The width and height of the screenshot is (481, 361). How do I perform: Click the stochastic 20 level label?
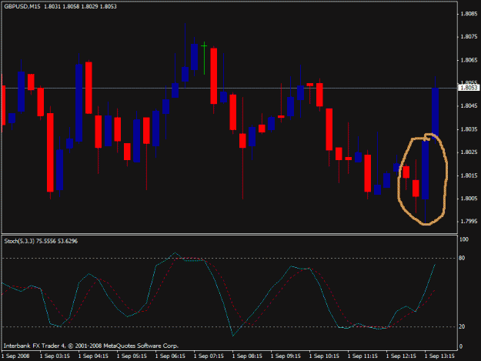coord(462,326)
